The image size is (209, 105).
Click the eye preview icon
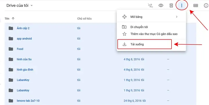click(161, 5)
